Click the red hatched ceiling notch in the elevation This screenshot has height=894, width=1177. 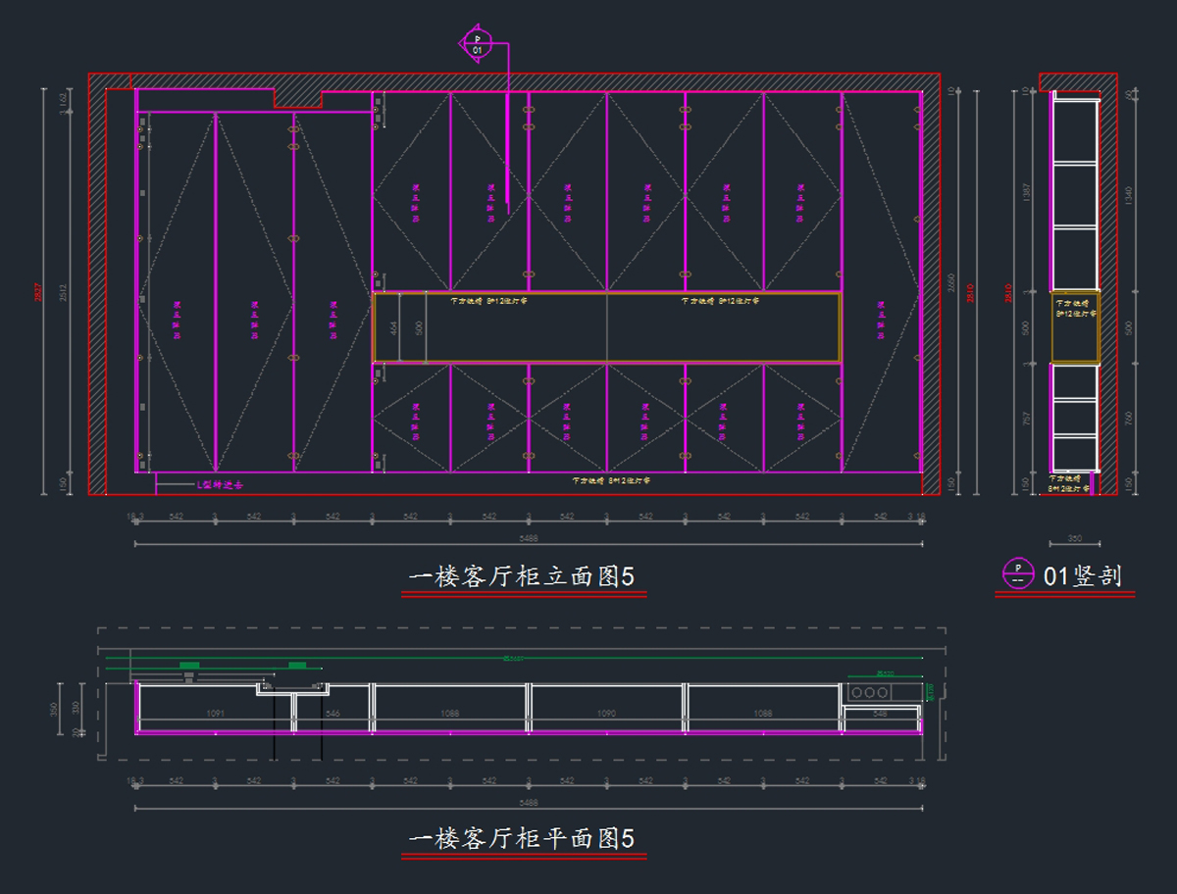(297, 97)
